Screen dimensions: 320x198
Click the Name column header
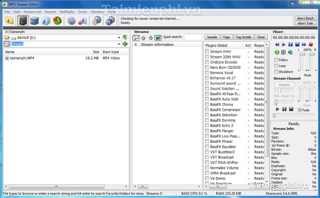tap(39, 52)
